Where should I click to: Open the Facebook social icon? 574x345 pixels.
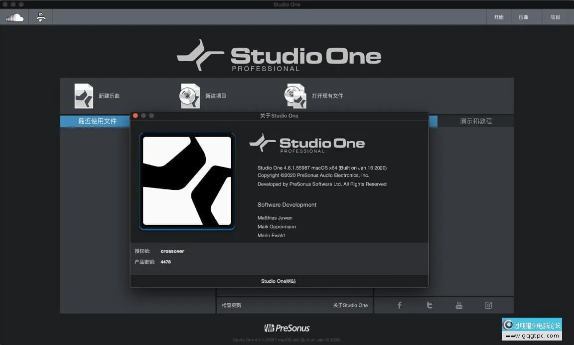399,305
